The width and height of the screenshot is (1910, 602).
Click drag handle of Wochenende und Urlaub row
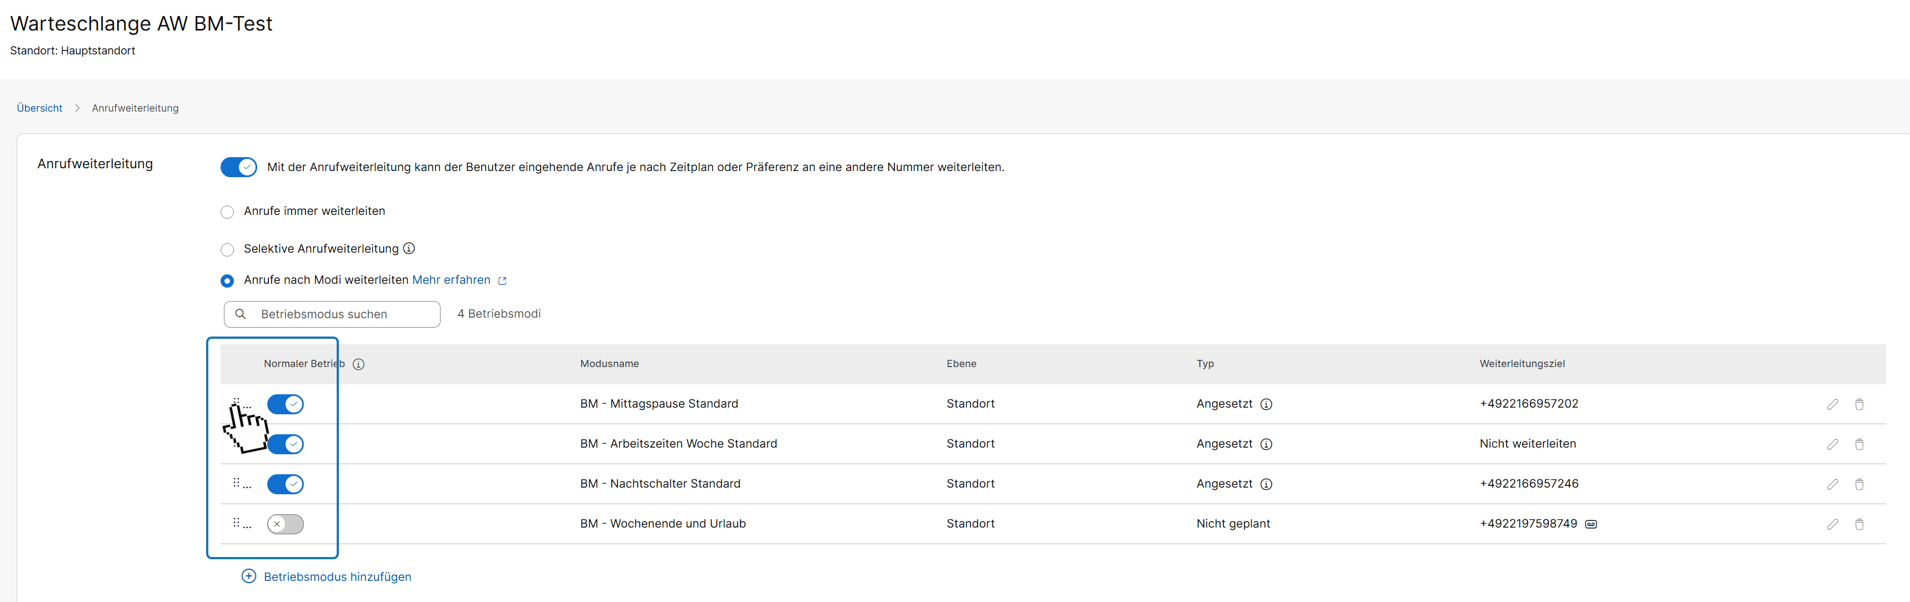click(x=237, y=523)
